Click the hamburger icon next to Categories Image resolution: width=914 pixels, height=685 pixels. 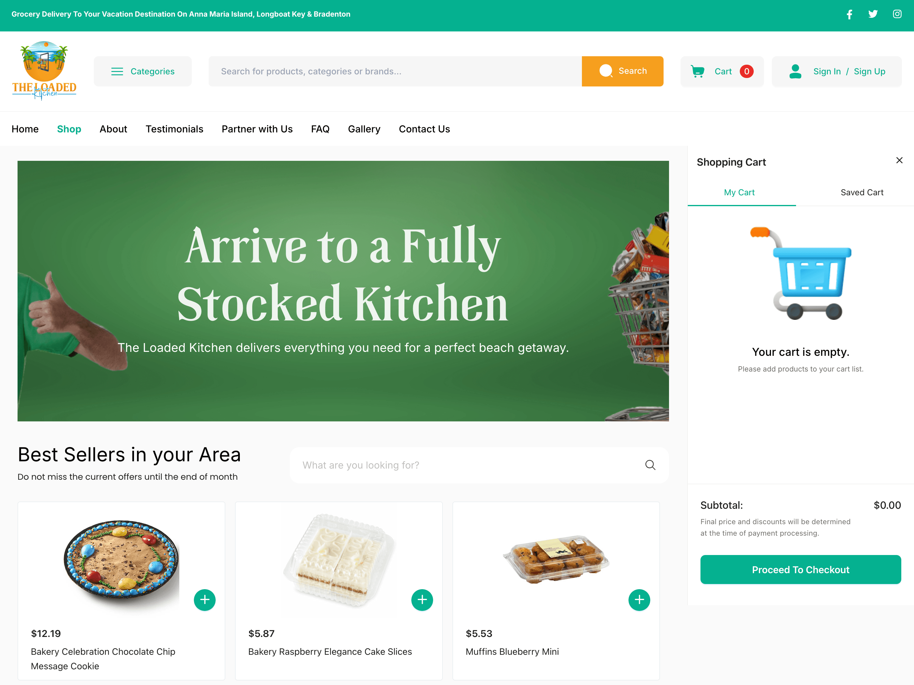(117, 71)
